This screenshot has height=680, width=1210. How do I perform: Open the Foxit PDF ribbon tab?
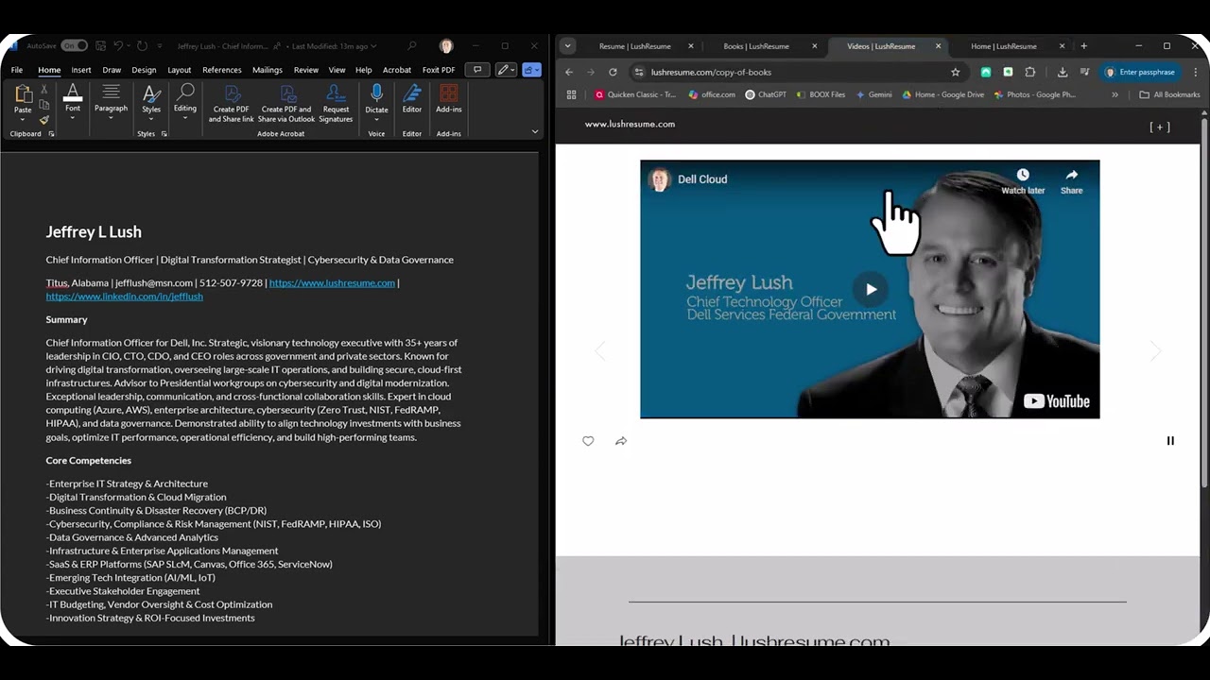tap(439, 70)
